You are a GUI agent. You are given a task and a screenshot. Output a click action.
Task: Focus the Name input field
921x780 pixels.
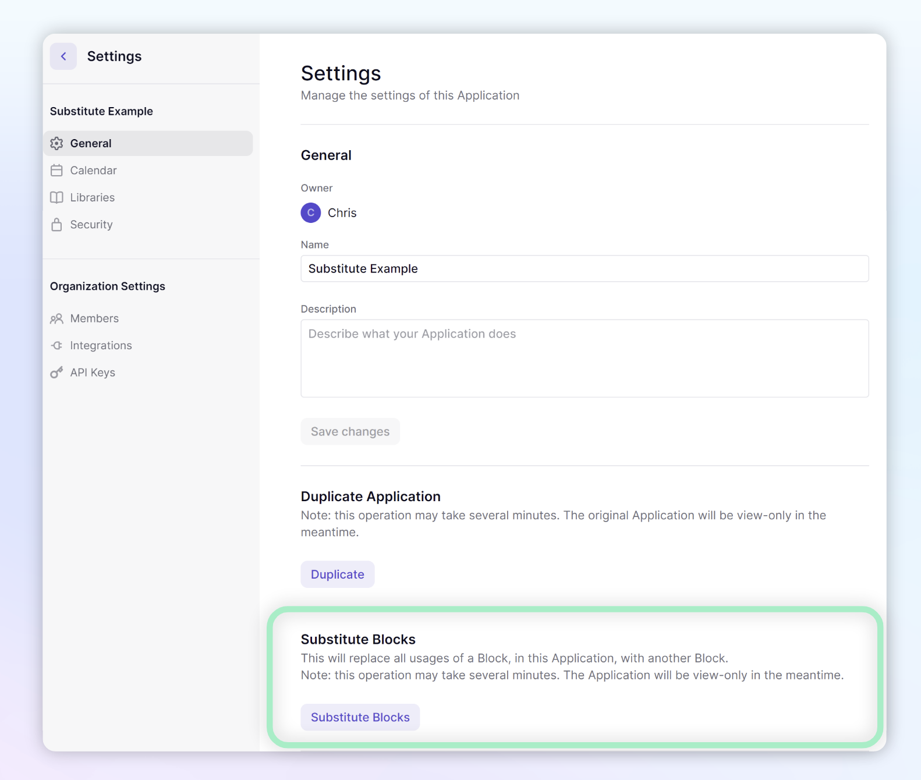pos(585,268)
